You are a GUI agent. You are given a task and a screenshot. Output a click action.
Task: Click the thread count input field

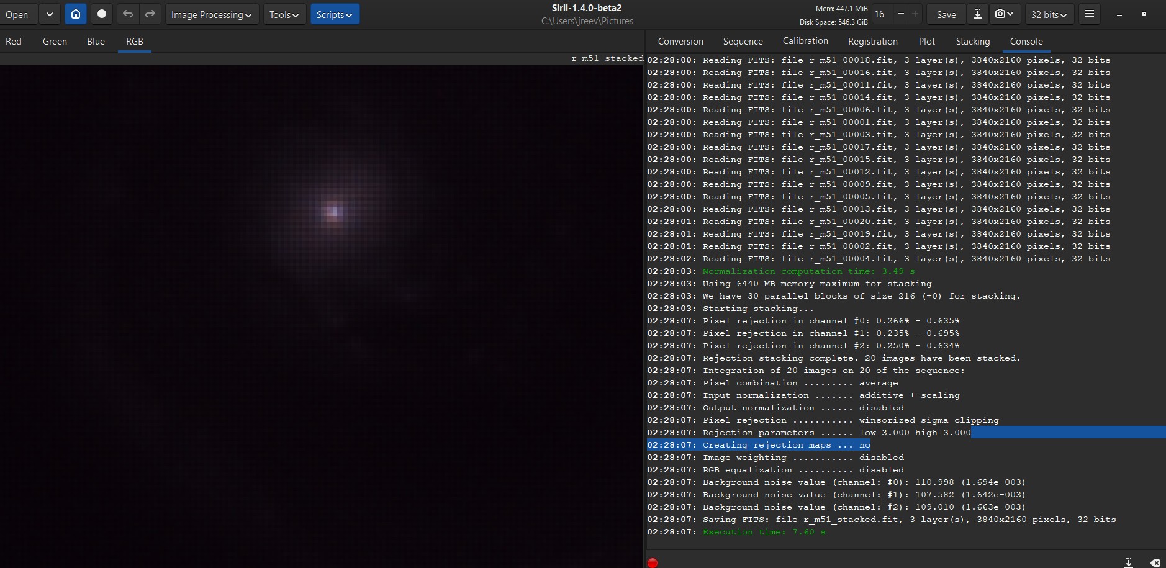point(882,14)
